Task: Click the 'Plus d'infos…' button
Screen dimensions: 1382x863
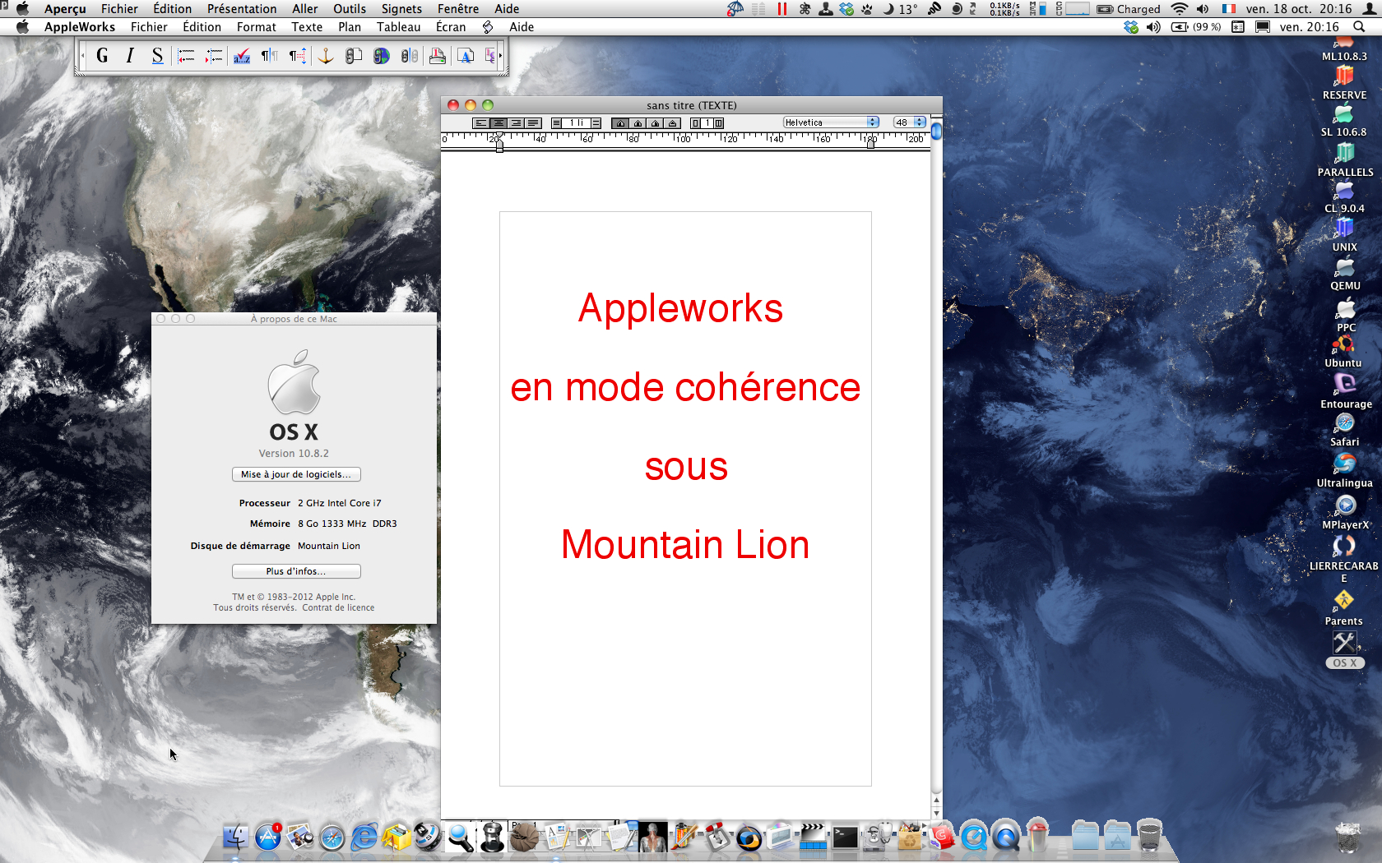Action: coord(296,571)
